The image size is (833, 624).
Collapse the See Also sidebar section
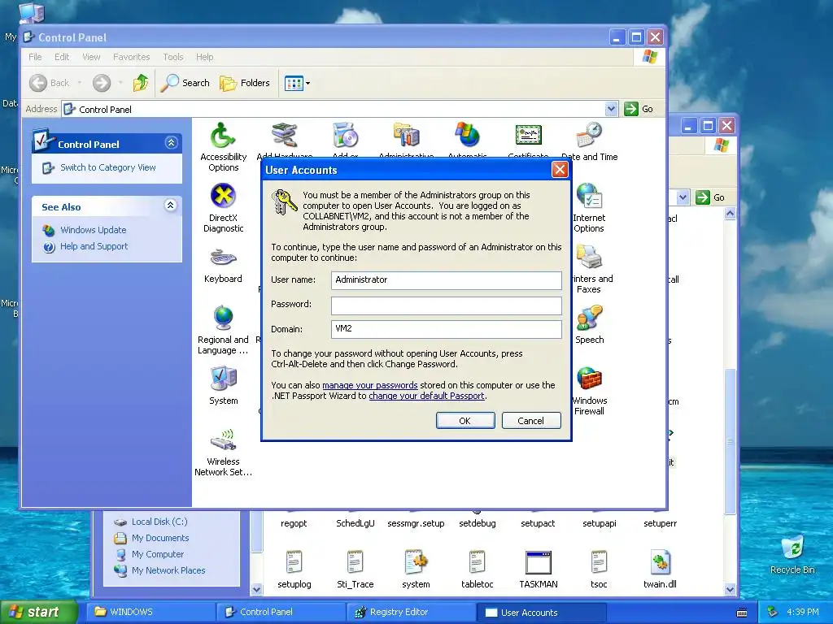(171, 206)
